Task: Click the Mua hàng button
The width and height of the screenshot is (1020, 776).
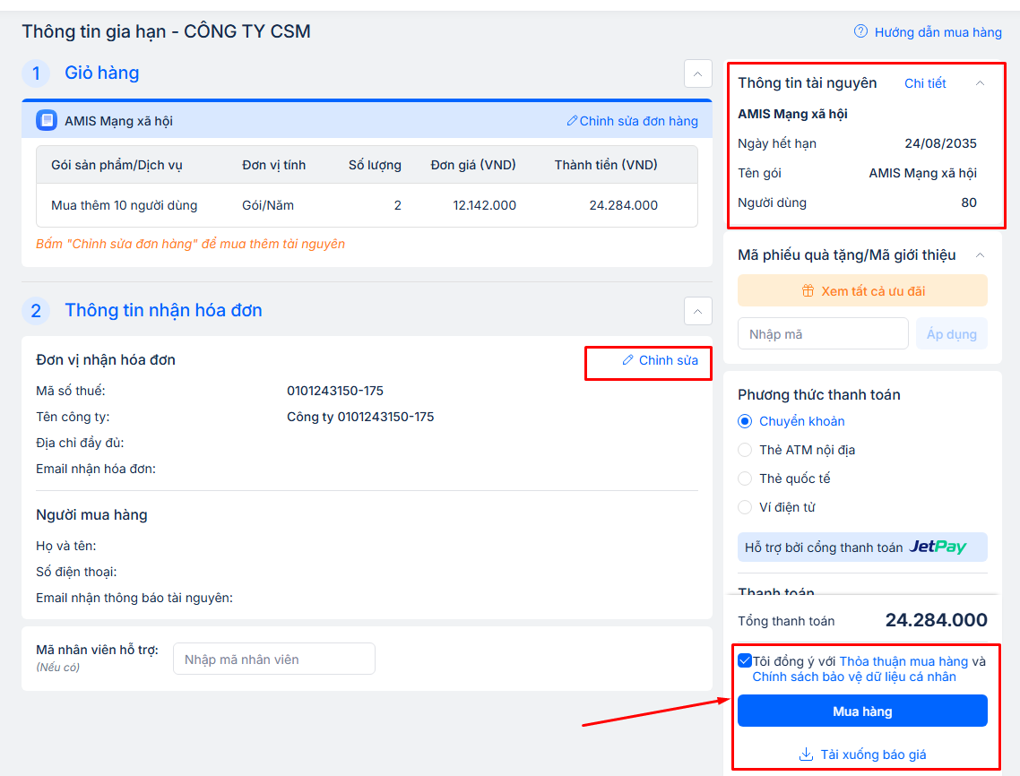Action: (862, 711)
